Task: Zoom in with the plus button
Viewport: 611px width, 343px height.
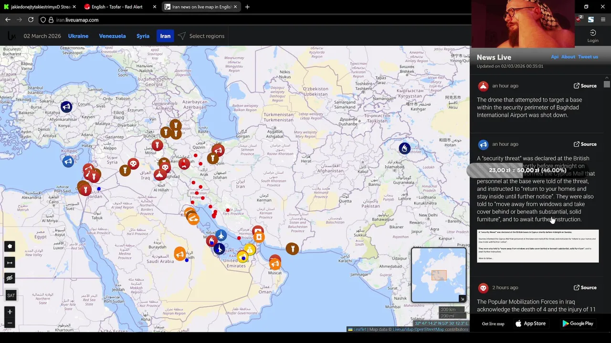Action: point(10,312)
